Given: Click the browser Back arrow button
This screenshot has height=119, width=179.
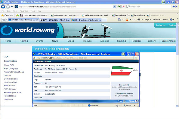Looking at the screenshot, I should [3, 7].
